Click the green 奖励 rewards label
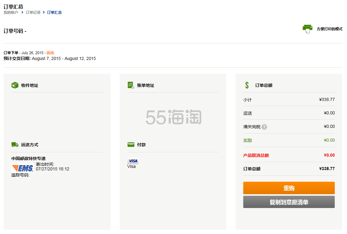This screenshot has height=234, width=347. (x=247, y=140)
